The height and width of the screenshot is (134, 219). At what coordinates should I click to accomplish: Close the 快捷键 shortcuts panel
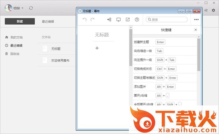(196, 30)
